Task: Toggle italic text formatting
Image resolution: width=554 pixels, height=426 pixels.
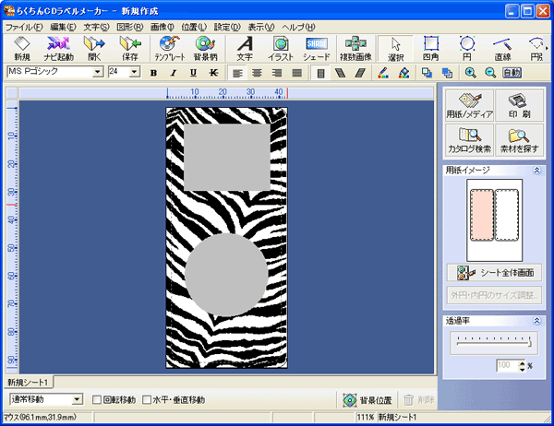Action: (174, 73)
